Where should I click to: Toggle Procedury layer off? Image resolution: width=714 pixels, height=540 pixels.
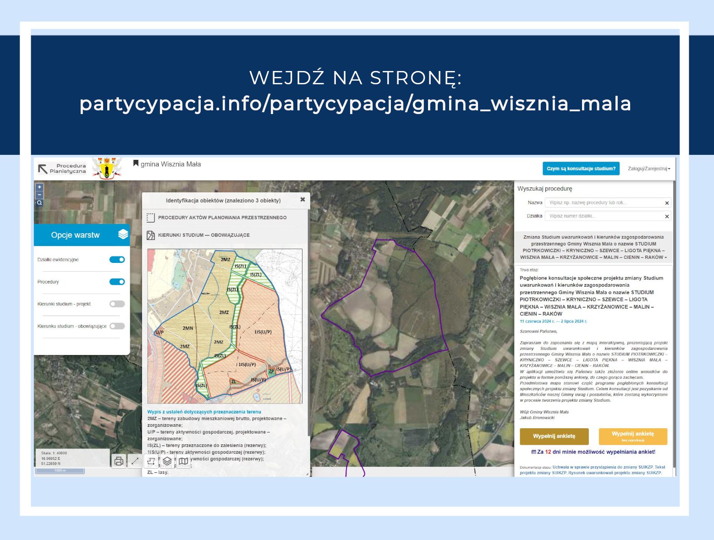coord(117,282)
